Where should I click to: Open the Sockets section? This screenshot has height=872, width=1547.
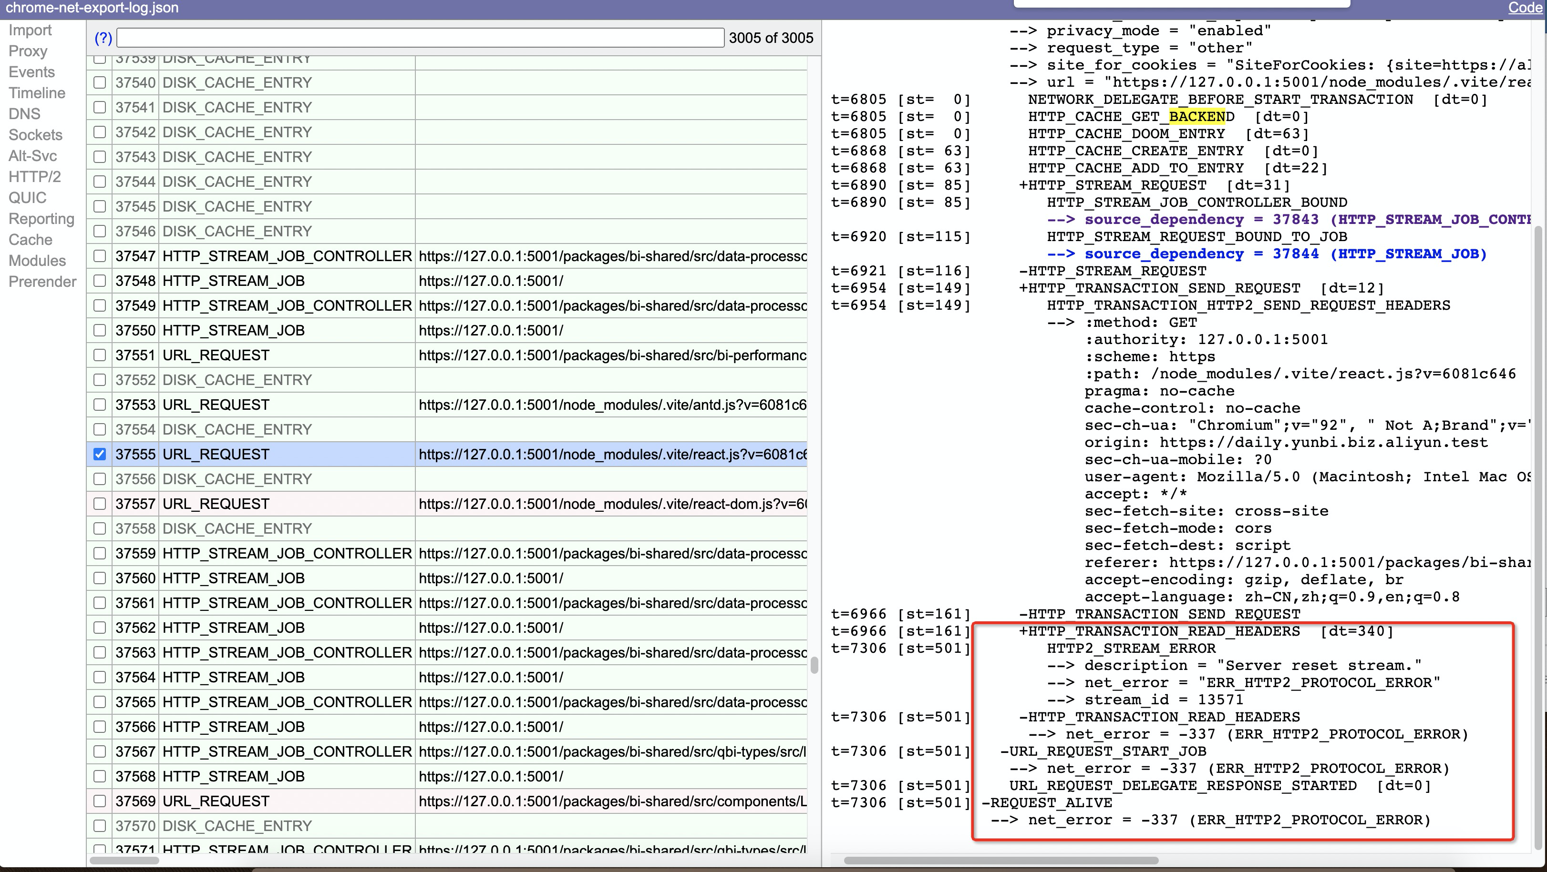tap(35, 135)
